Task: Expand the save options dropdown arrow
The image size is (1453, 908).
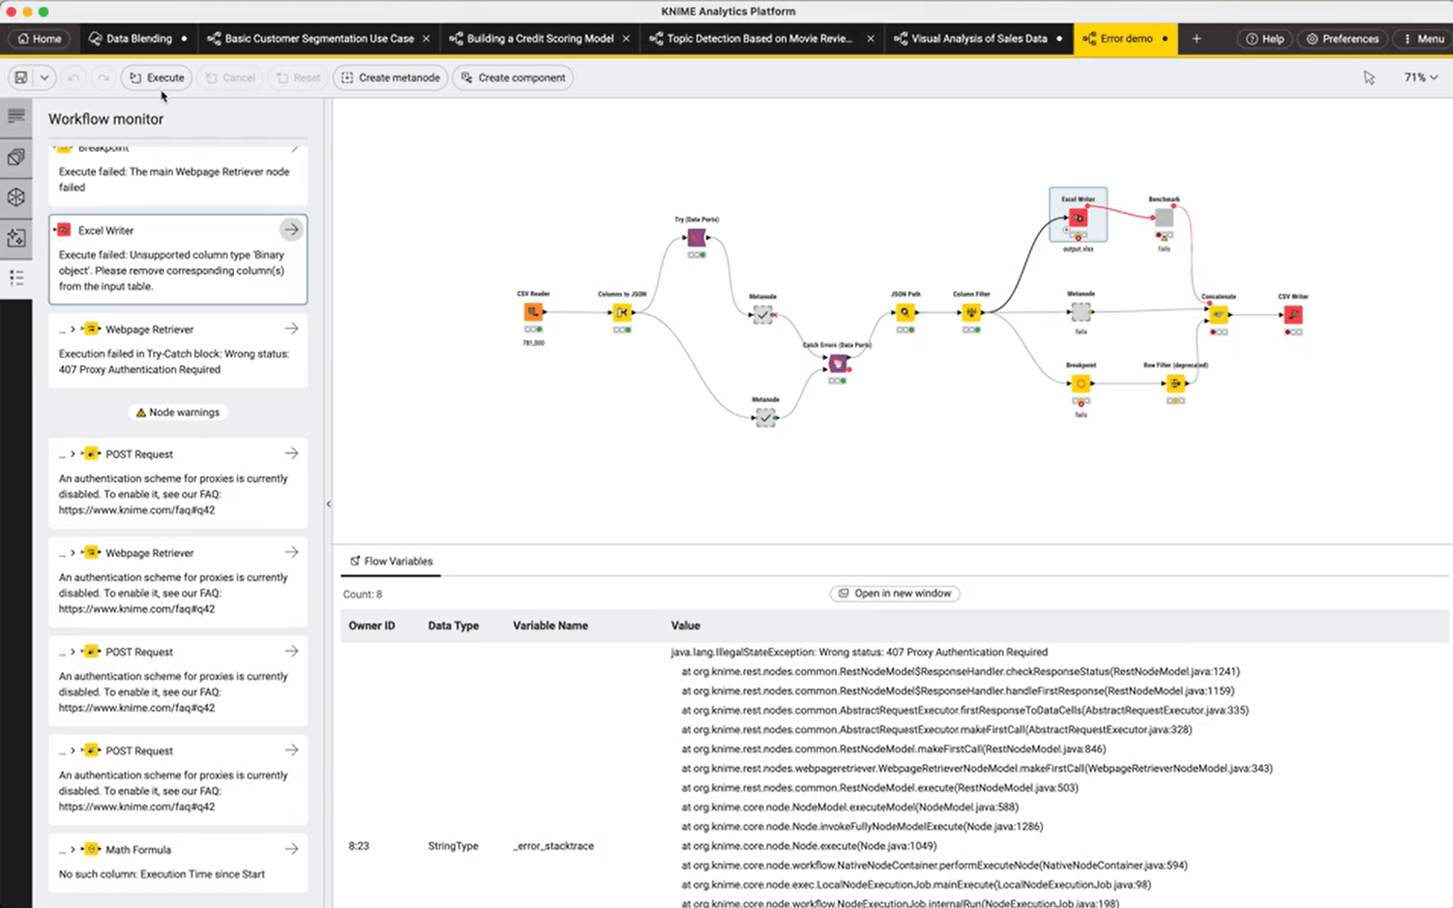Action: coord(44,78)
